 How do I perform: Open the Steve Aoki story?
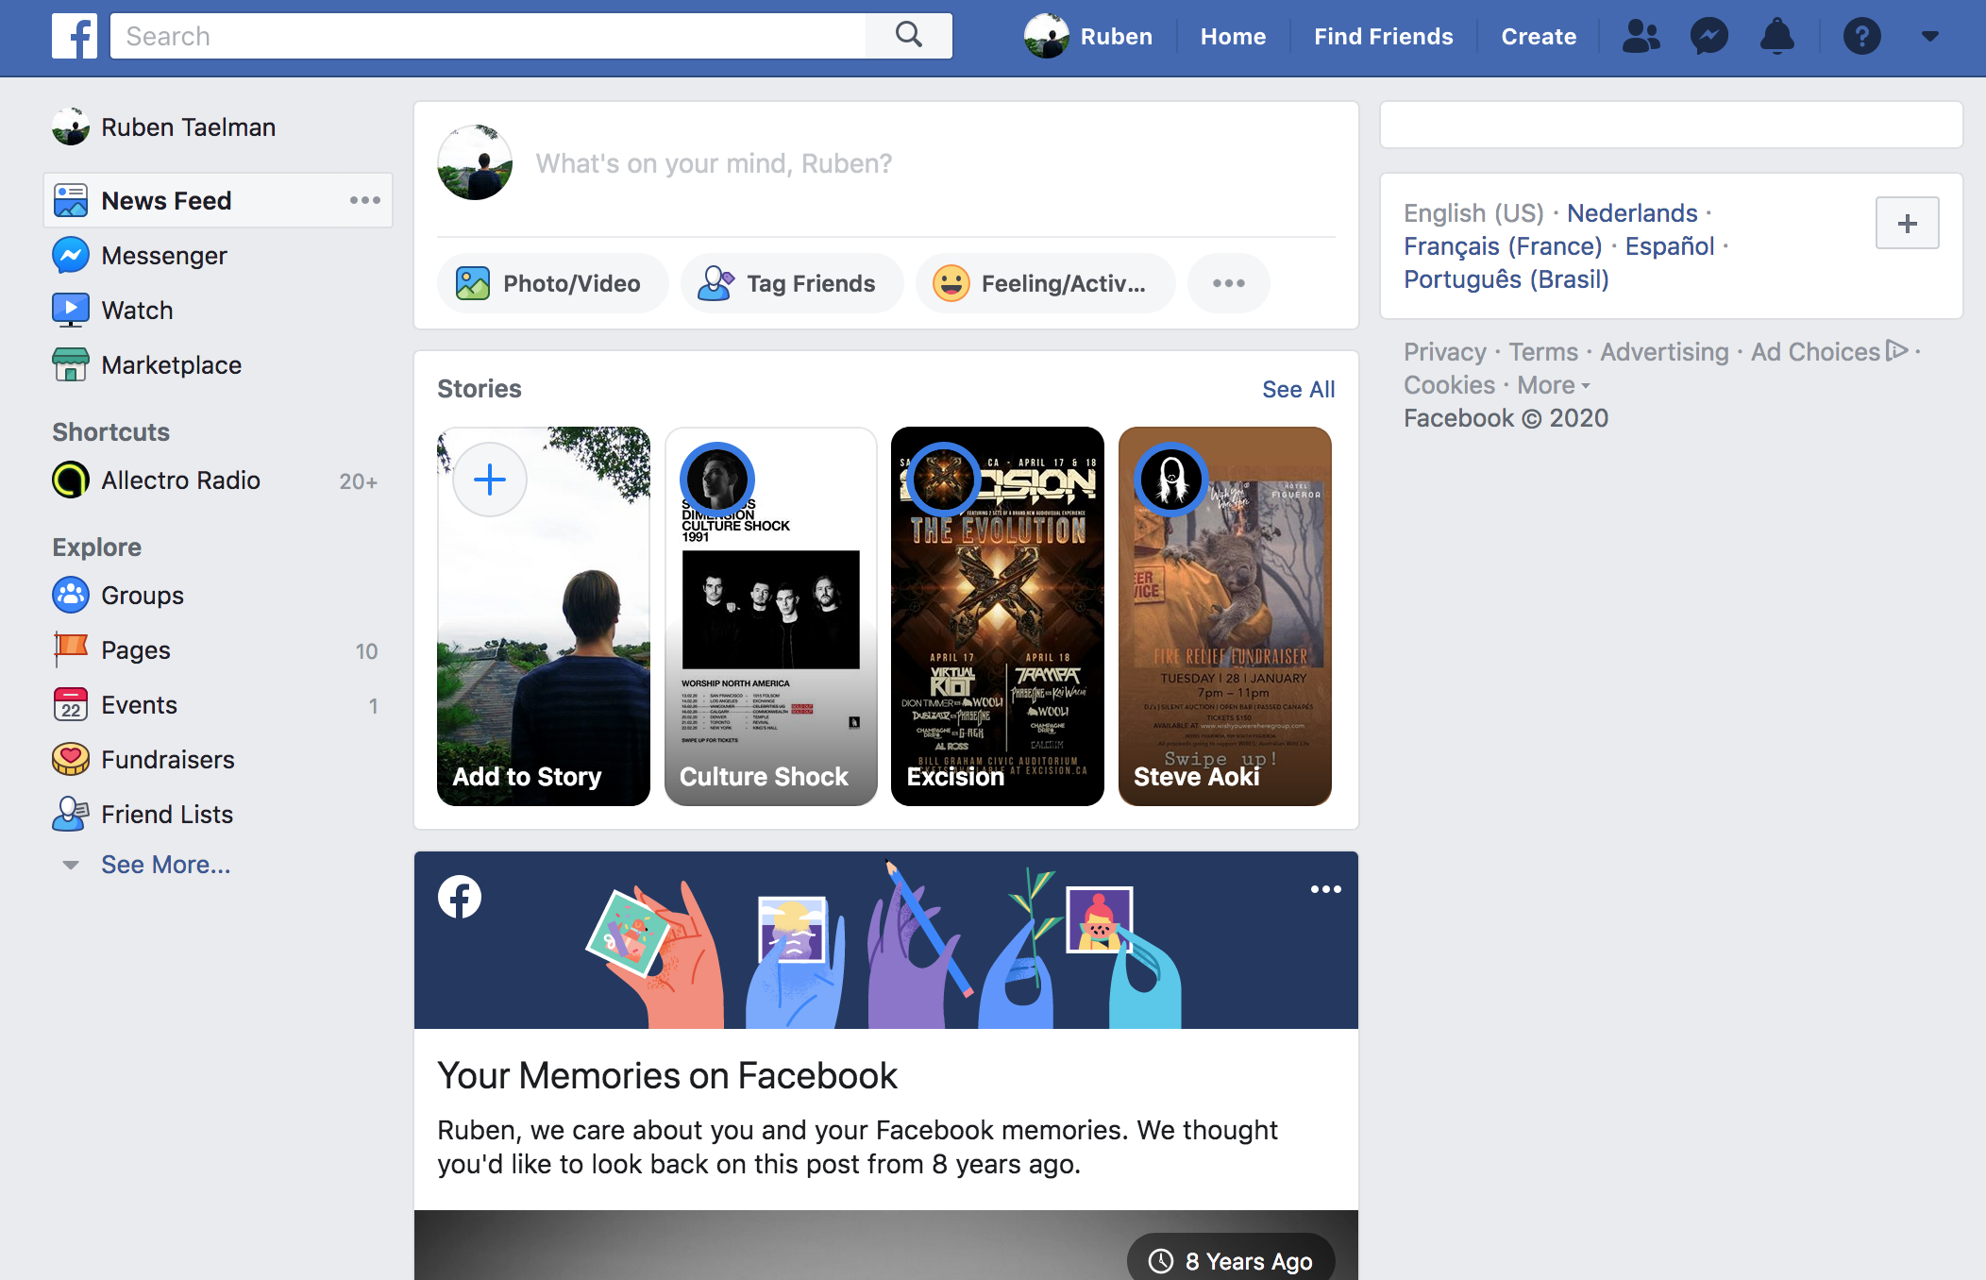(x=1224, y=615)
